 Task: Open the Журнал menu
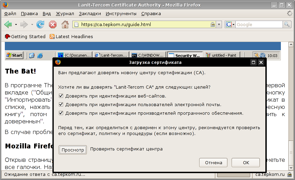(x=65, y=14)
